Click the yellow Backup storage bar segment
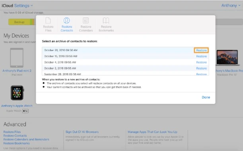243x151 pixels. (19, 22)
